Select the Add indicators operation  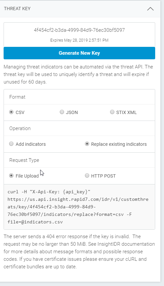(11, 144)
